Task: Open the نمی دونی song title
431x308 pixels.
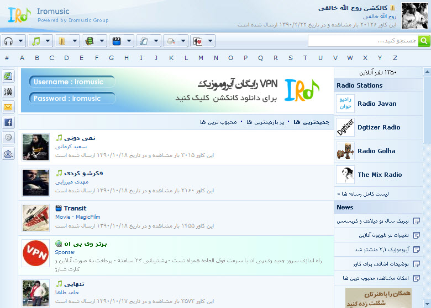Action: tap(80, 138)
